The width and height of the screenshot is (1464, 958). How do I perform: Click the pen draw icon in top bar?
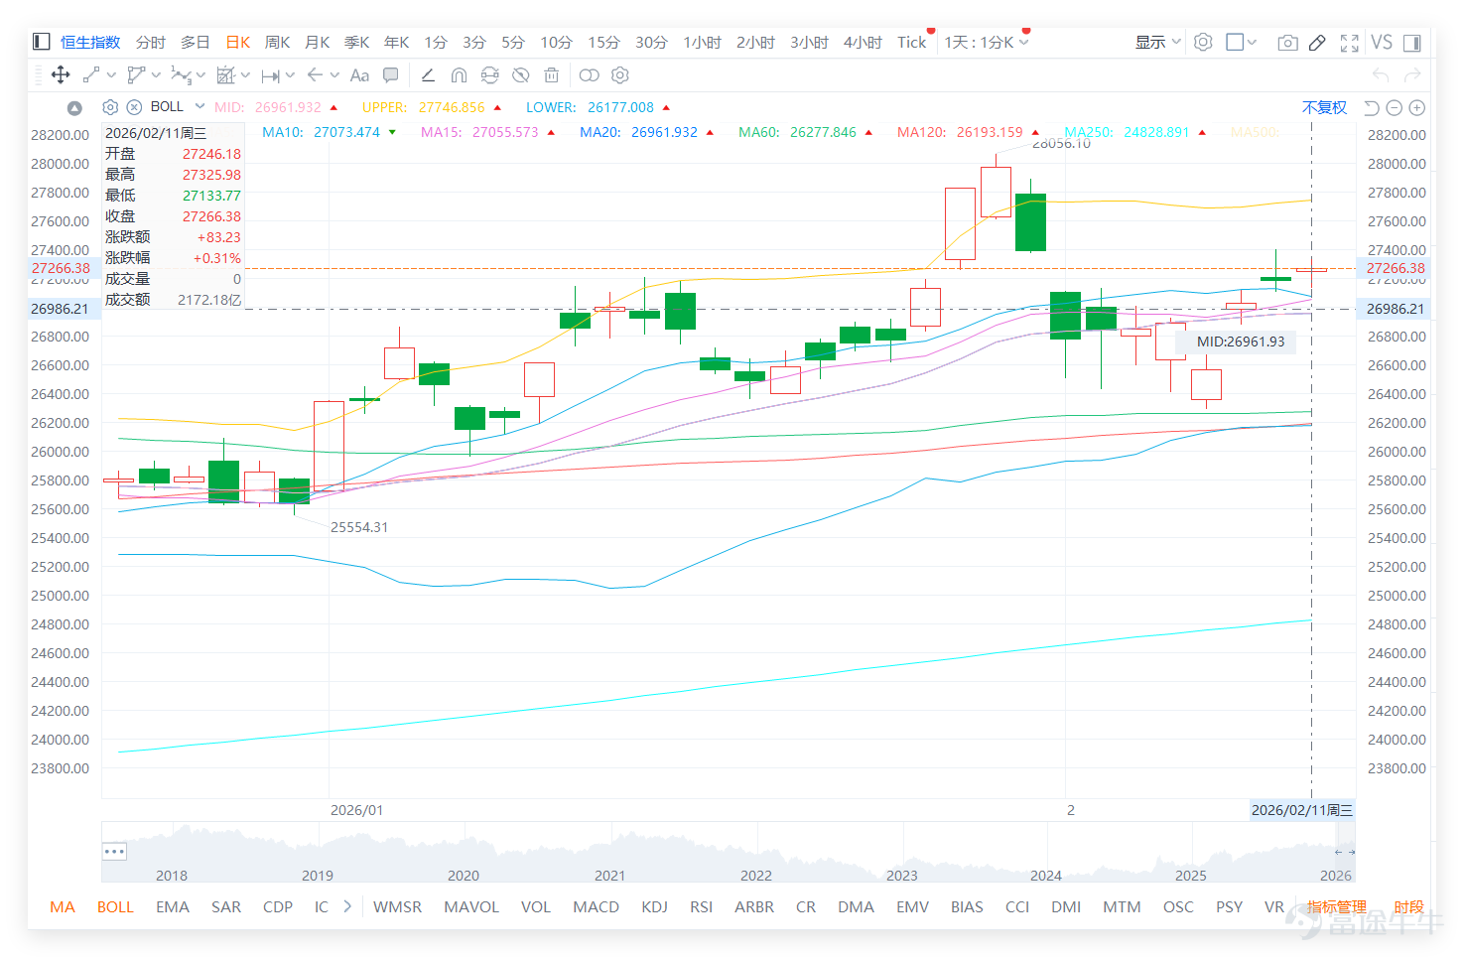(x=1317, y=43)
